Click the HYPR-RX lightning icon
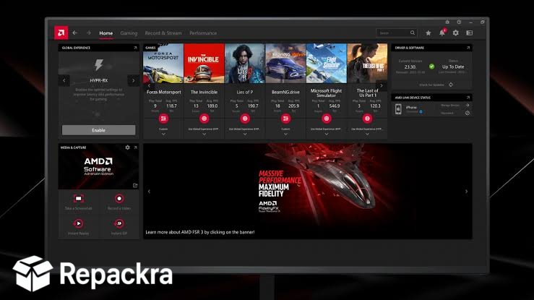 coord(99,65)
